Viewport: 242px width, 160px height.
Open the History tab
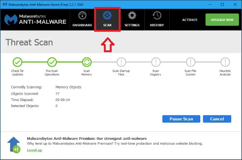coord(157,19)
